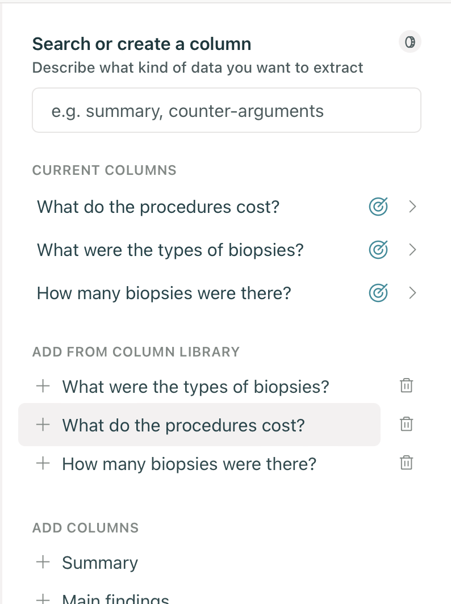Select the types of biopsies entry under column library
This screenshot has height=604, width=451.
click(x=195, y=386)
